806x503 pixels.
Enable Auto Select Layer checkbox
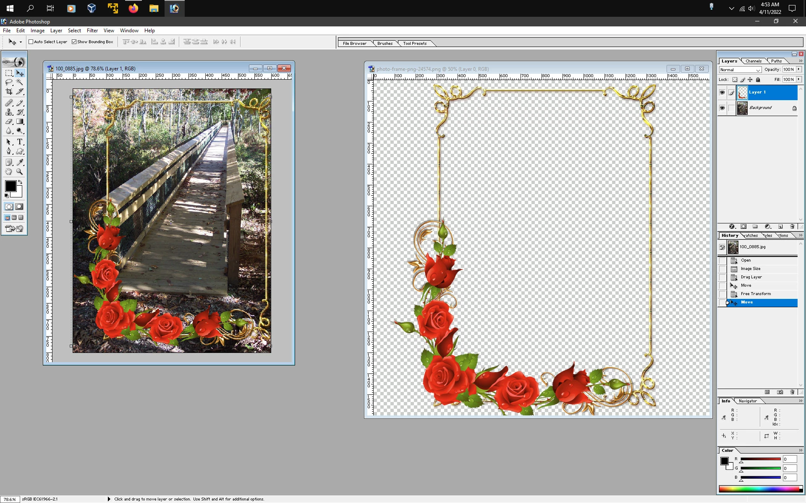click(x=31, y=42)
